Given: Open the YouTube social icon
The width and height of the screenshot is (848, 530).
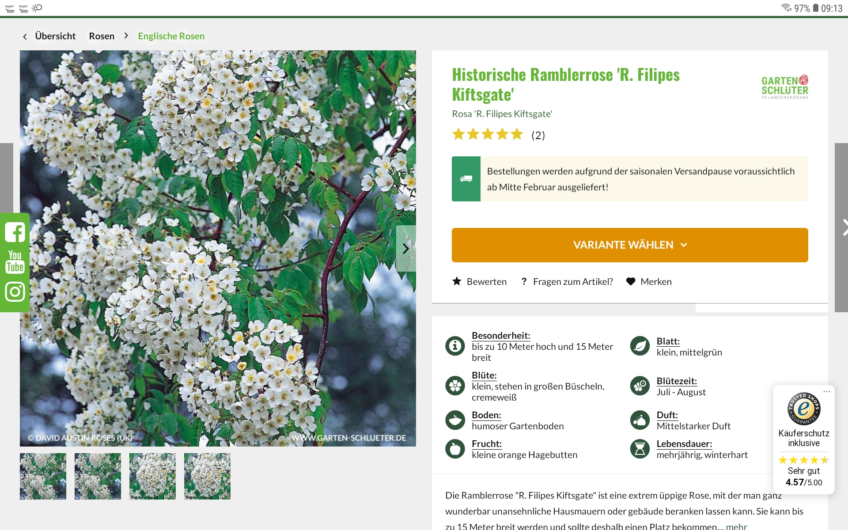Looking at the screenshot, I should click(x=15, y=262).
